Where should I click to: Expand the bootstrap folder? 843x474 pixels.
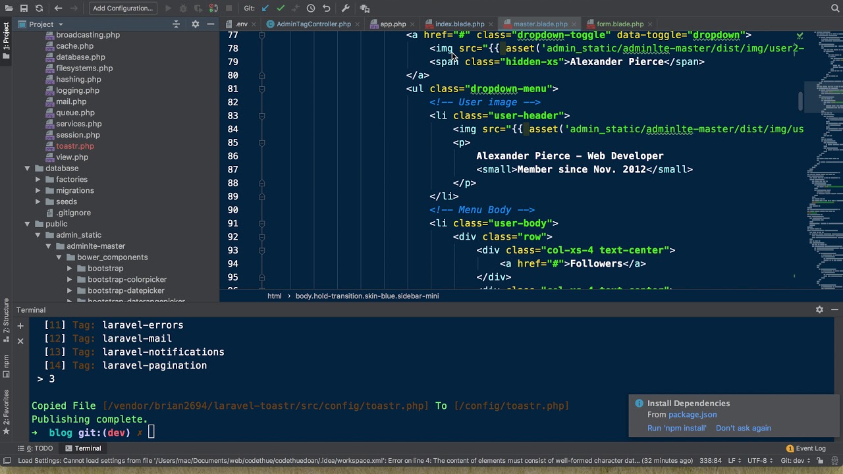70,269
